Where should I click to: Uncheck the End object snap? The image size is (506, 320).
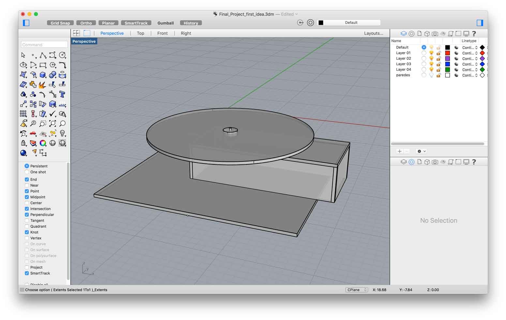27,179
